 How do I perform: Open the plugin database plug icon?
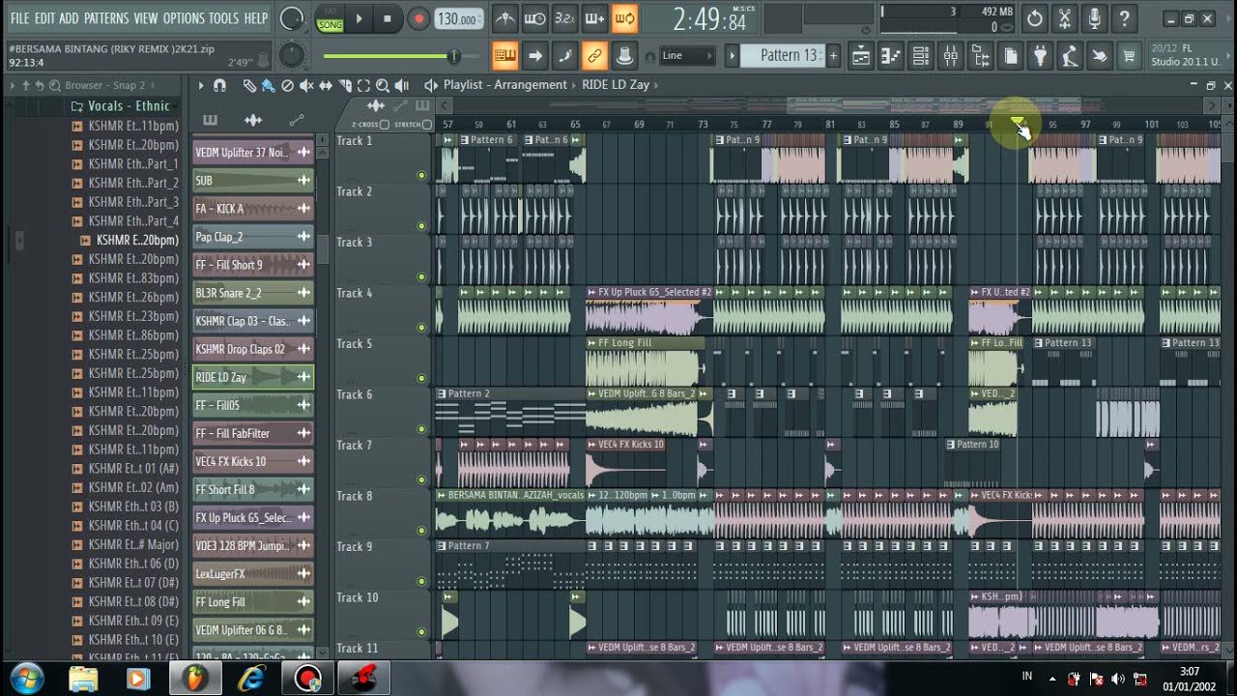point(1040,56)
